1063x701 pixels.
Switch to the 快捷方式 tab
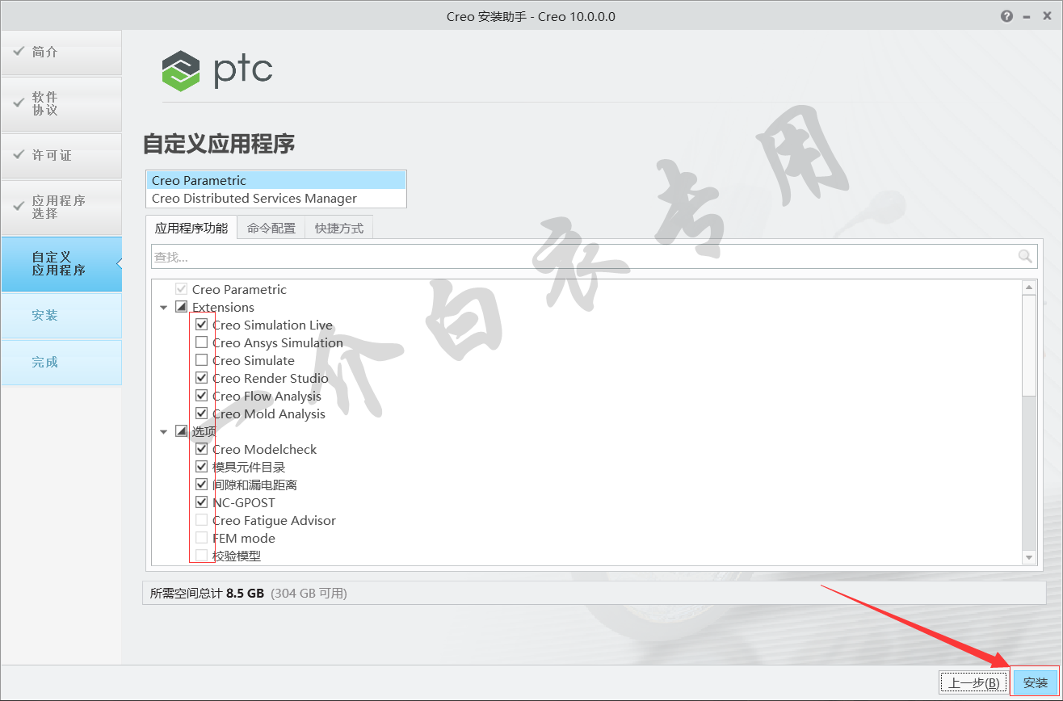coord(339,229)
